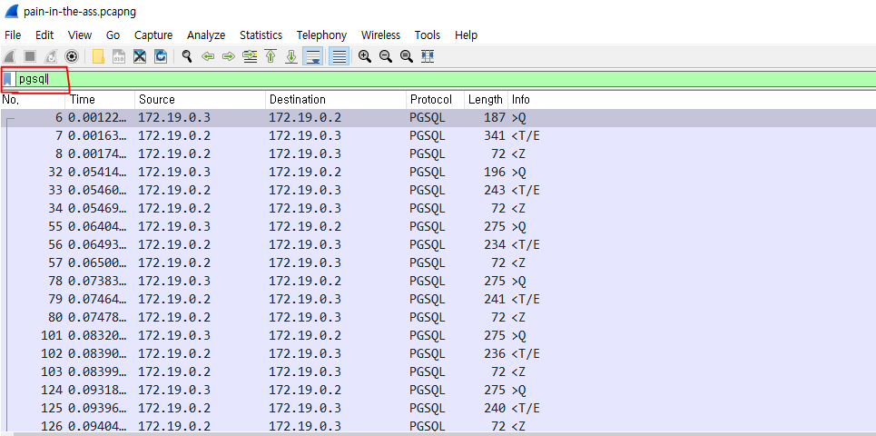This screenshot has width=876, height=436.
Task: Click Resize columns to fit contents icon
Action: [x=428, y=56]
